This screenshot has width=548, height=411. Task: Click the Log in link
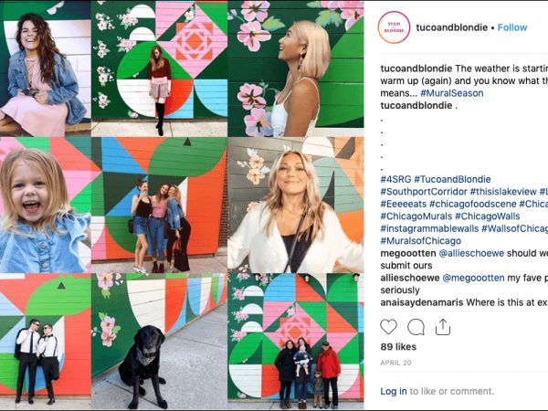[x=394, y=391]
